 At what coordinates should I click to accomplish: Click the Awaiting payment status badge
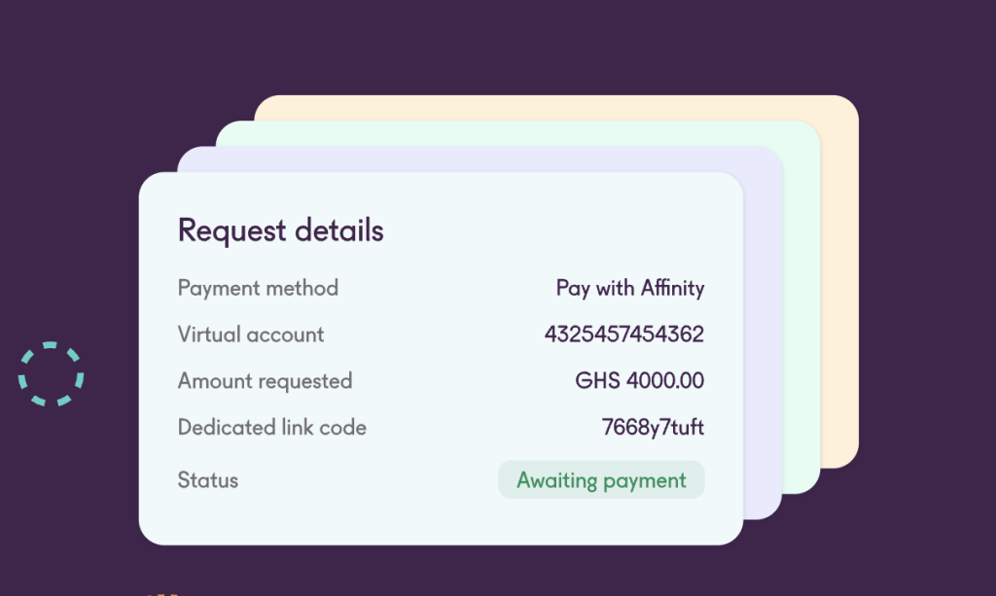click(x=601, y=480)
